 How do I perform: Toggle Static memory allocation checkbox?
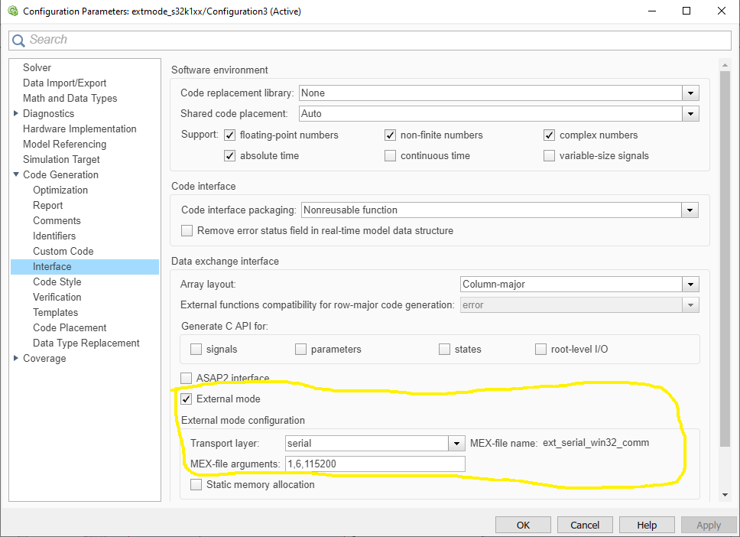(196, 484)
